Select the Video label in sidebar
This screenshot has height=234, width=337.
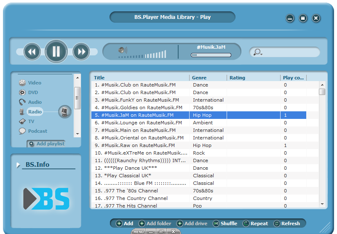pyautogui.click(x=35, y=83)
